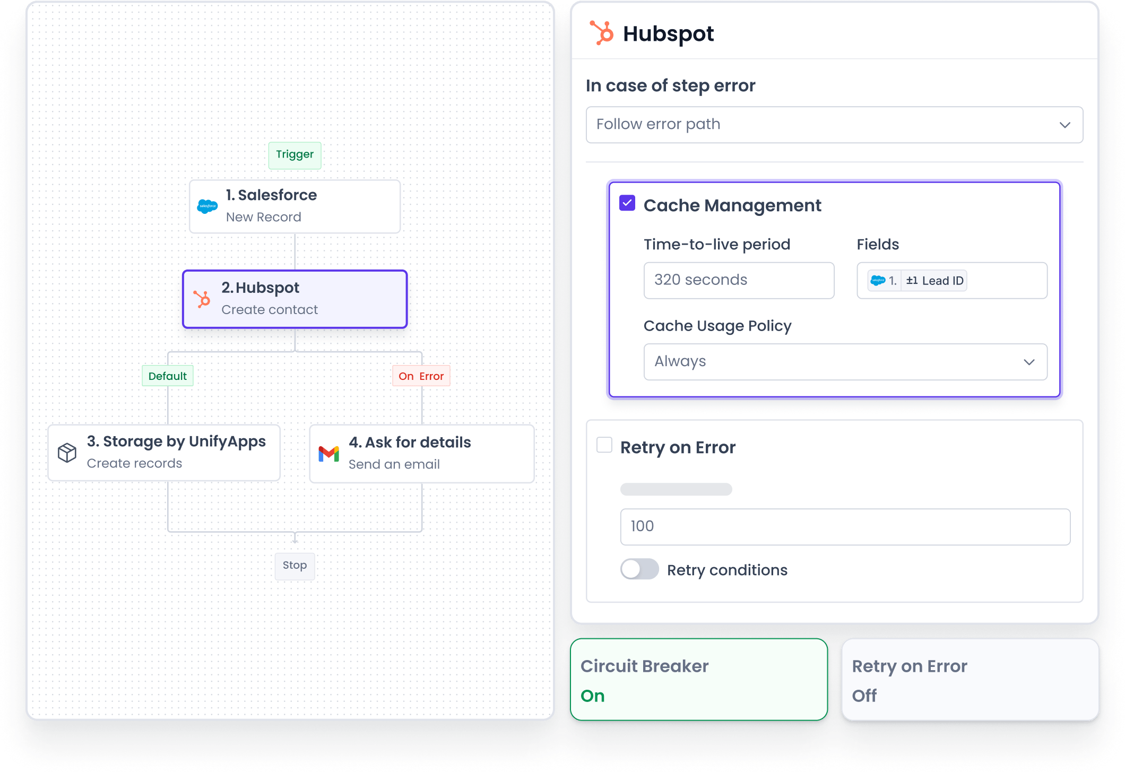
Task: Click the green Trigger badge
Action: tap(295, 155)
